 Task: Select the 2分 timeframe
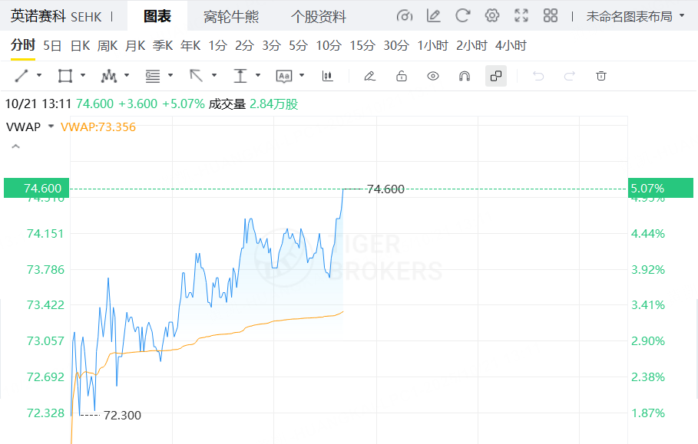click(x=244, y=45)
